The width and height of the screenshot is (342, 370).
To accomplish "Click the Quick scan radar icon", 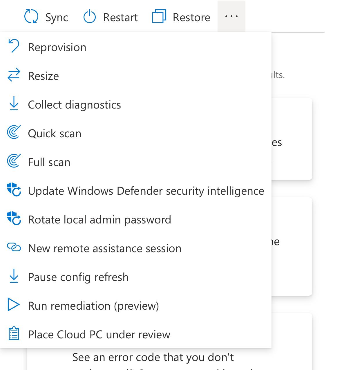I will coord(14,132).
